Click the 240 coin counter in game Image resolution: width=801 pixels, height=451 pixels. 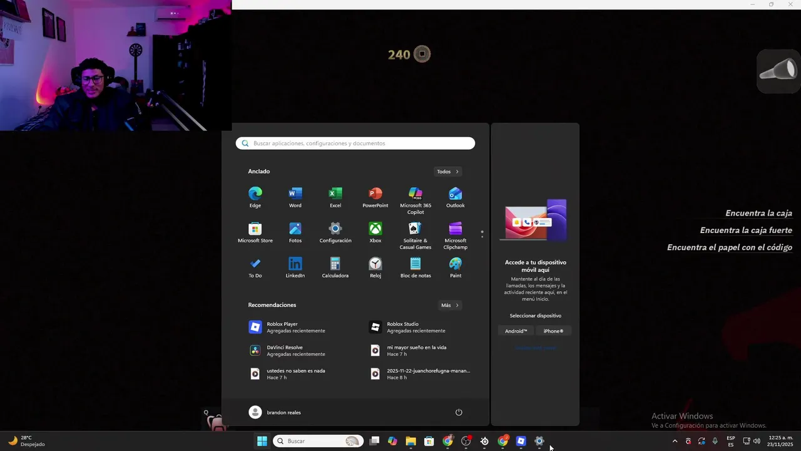tap(409, 54)
